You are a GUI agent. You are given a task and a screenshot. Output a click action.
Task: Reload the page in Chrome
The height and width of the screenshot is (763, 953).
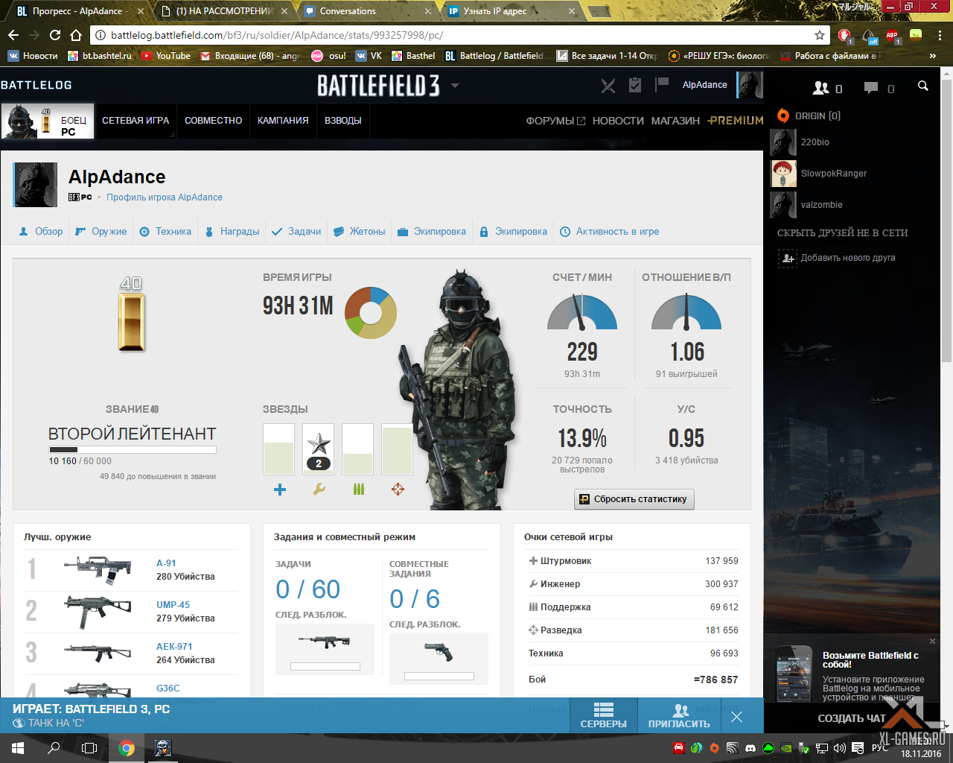point(55,35)
